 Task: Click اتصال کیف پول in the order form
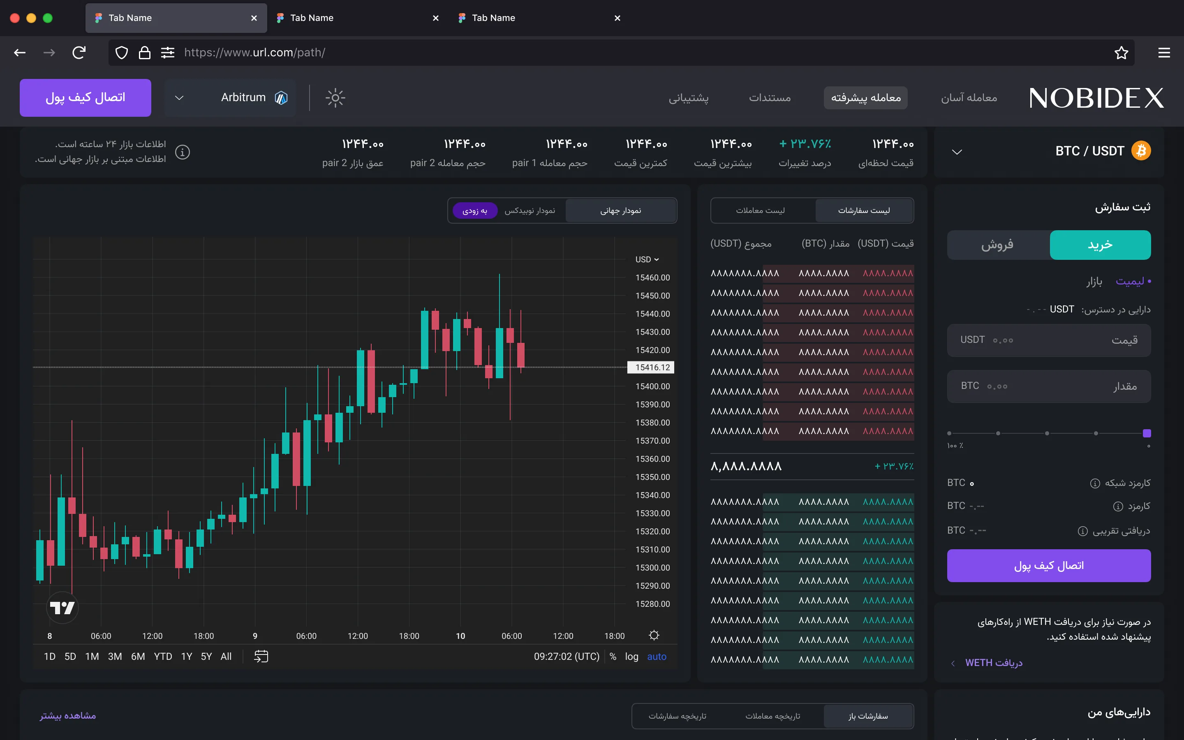click(x=1049, y=565)
